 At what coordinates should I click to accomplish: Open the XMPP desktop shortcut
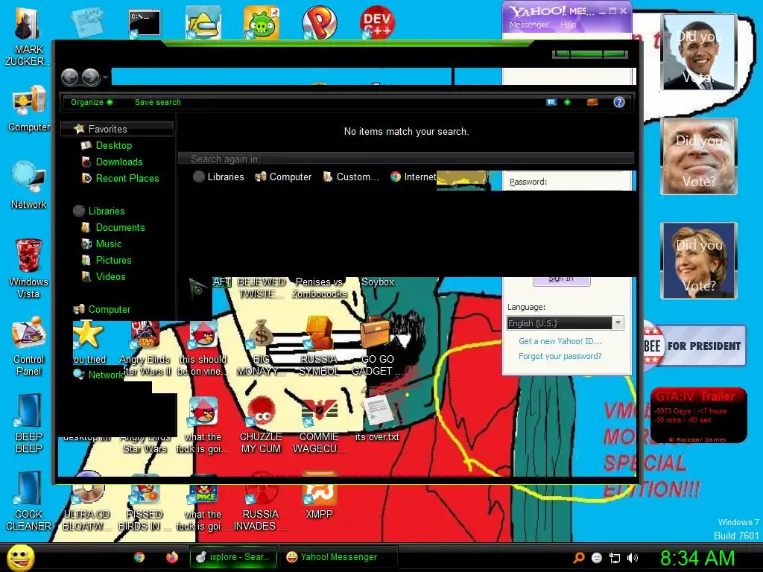coord(319,495)
